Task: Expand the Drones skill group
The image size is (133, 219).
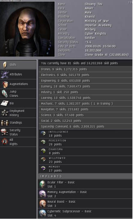Action: pos(86,69)
